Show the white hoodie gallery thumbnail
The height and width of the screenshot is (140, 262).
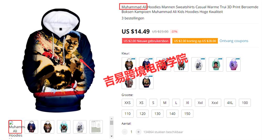pos(80,127)
